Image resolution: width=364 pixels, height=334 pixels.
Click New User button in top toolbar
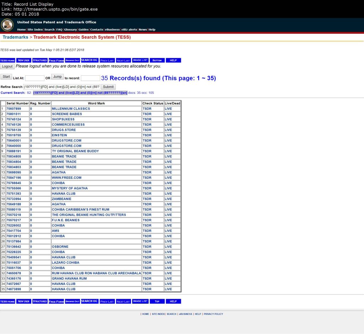(x=24, y=60)
